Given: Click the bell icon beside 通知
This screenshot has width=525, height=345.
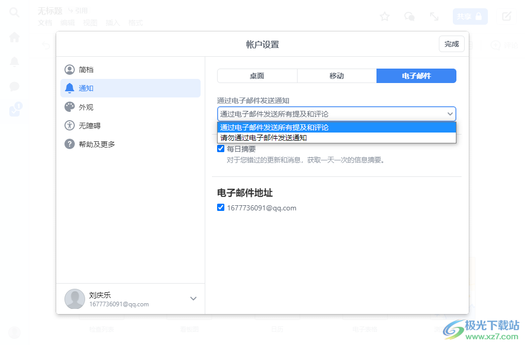Looking at the screenshot, I should pos(69,88).
